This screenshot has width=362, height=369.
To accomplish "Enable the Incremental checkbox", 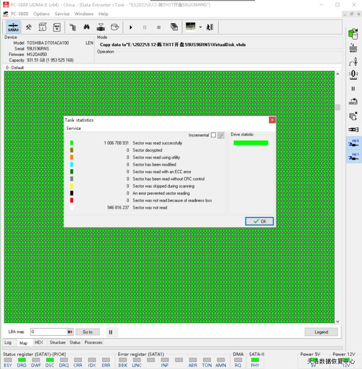I will pos(213,135).
